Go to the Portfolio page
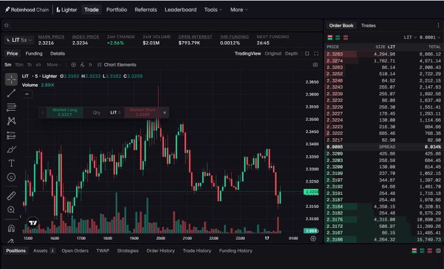Screen dimensions: 444x269 tap(116, 10)
